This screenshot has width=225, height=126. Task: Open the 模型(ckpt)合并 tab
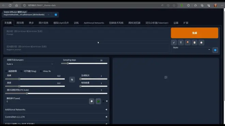point(61,23)
